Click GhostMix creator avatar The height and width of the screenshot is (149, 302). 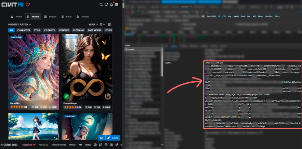click(54, 96)
